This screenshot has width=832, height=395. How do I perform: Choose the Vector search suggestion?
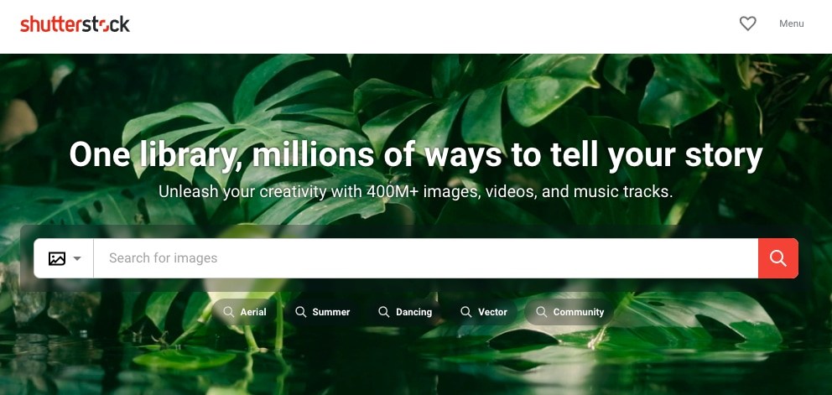[484, 312]
